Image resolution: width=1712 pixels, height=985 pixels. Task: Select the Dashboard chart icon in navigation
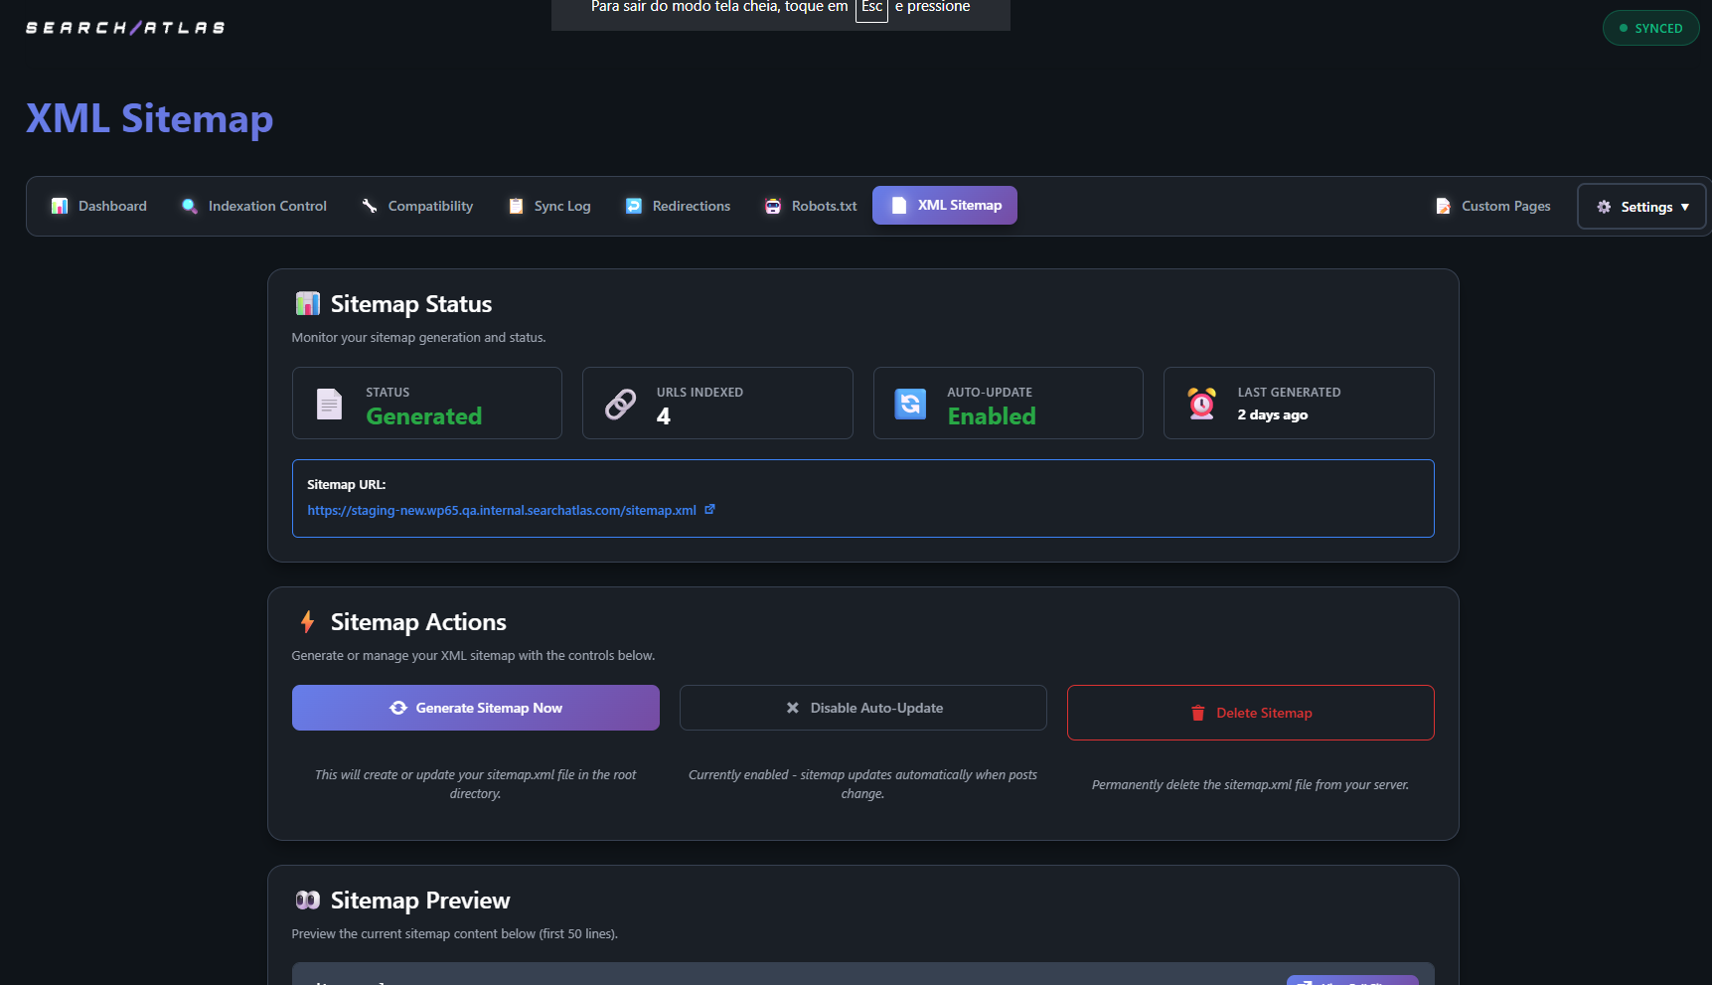pyautogui.click(x=61, y=206)
